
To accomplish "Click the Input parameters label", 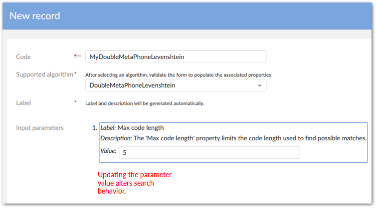I will [40, 128].
